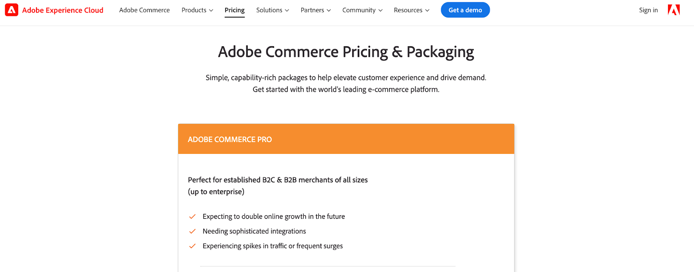Click the Adobe Commerce Pricing & Packaging heading
Image resolution: width=694 pixels, height=272 pixels.
(346, 52)
